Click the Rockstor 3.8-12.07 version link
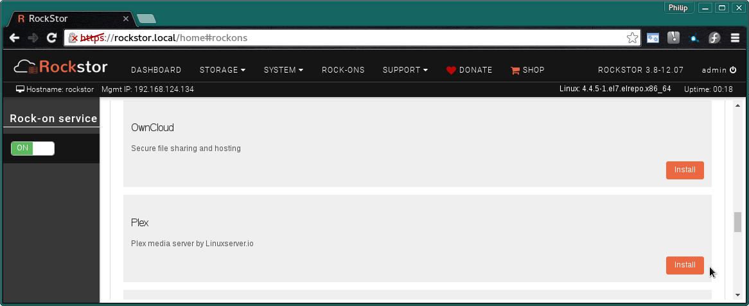Image resolution: width=749 pixels, height=306 pixels. coord(640,70)
